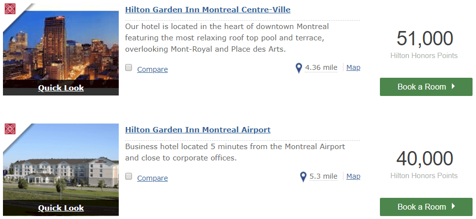Click the Compare link under the Airport hotel

[x=152, y=178]
